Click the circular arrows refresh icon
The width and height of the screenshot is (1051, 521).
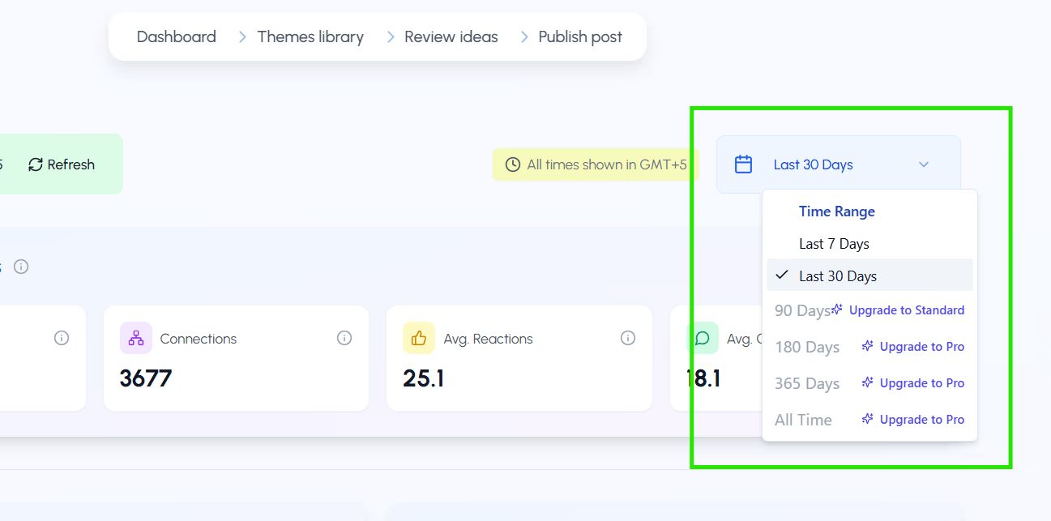(x=36, y=164)
